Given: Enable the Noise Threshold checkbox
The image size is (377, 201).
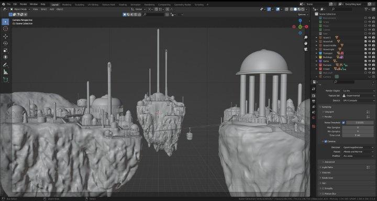Looking at the screenshot, I should pos(343,123).
